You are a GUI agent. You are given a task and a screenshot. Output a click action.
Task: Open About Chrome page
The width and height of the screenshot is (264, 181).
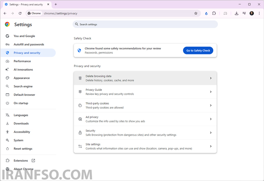[x=28, y=169]
